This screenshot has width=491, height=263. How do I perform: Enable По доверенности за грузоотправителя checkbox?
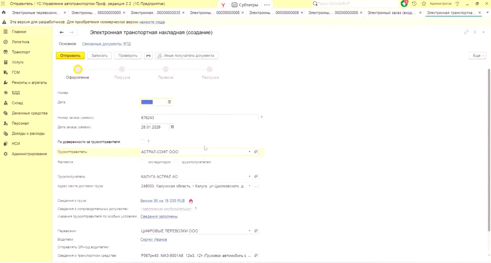(143, 142)
